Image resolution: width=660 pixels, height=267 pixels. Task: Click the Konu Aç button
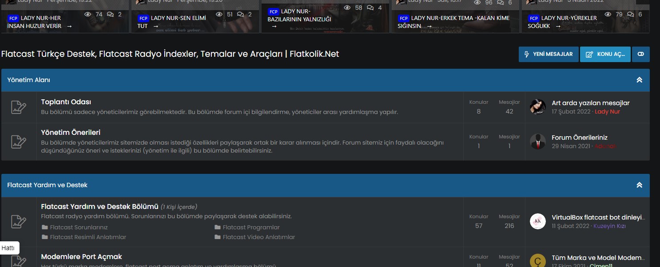[605, 54]
